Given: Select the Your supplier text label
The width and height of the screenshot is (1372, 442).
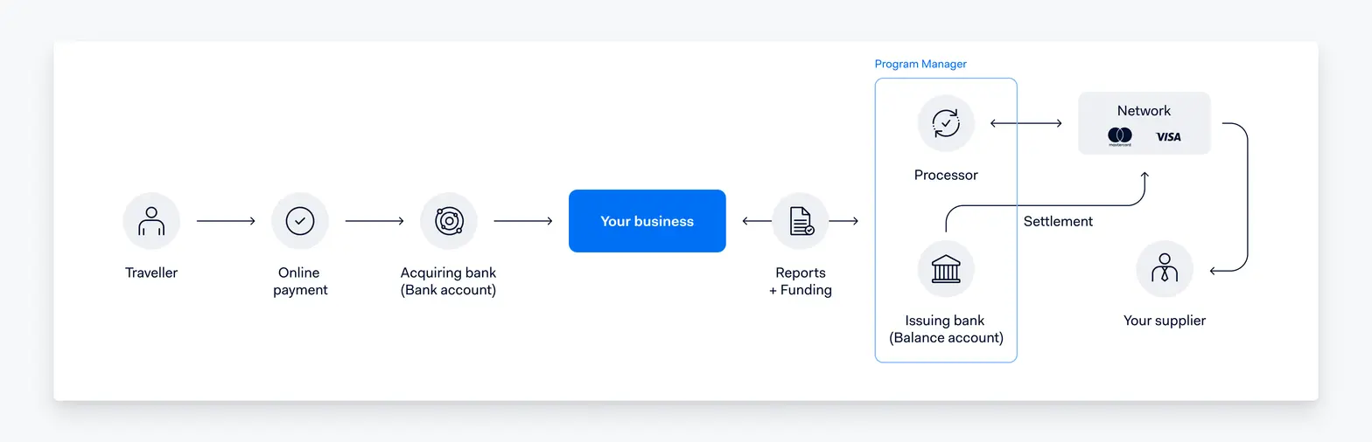Looking at the screenshot, I should tap(1165, 321).
